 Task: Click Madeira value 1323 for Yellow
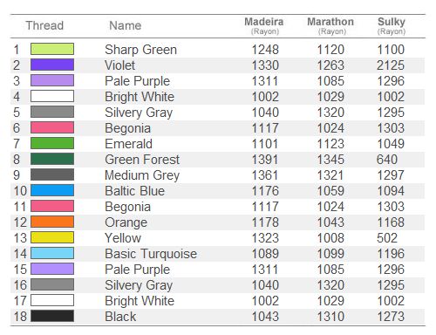[x=265, y=238]
